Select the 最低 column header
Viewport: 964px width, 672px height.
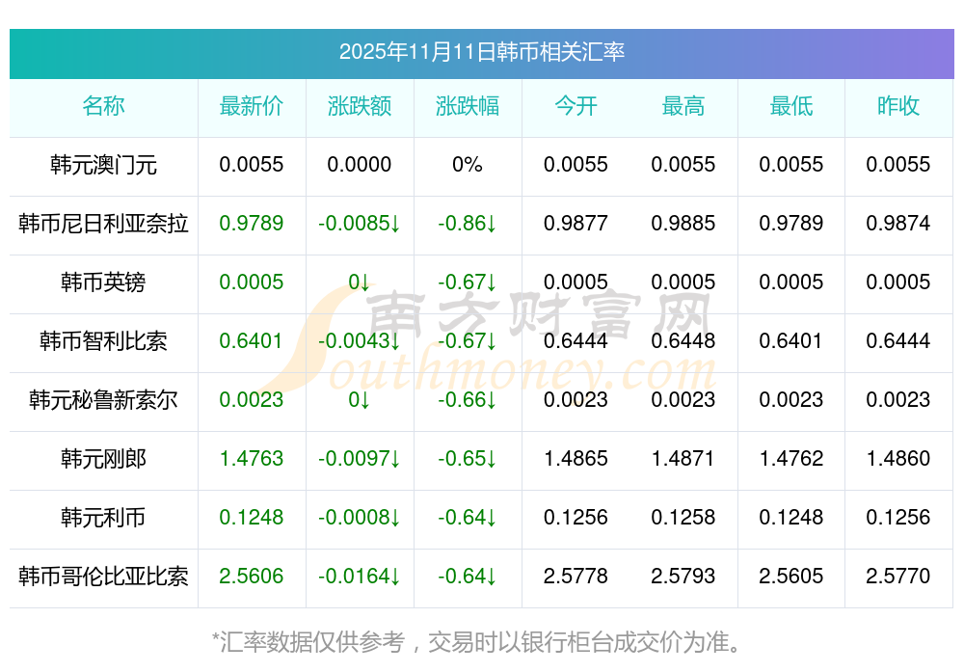tap(791, 106)
